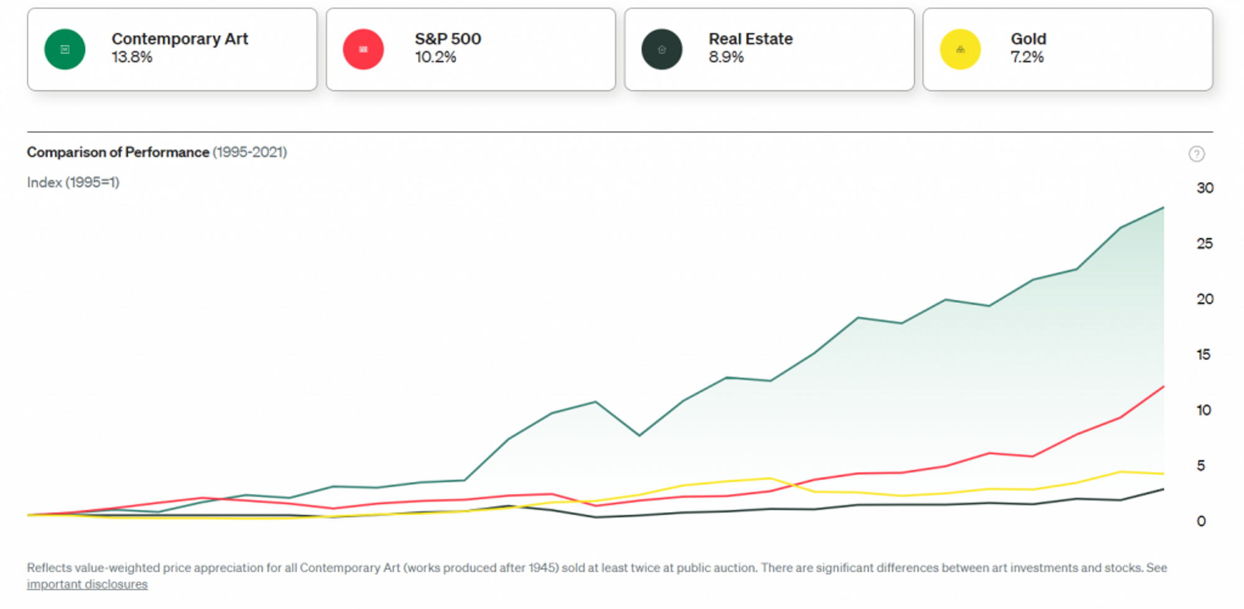Click the 1995-2021 date range text

click(249, 152)
